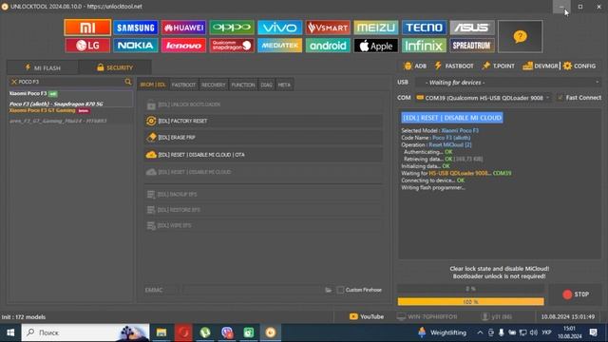Toggle the Fast Connect checkbox

click(560, 98)
